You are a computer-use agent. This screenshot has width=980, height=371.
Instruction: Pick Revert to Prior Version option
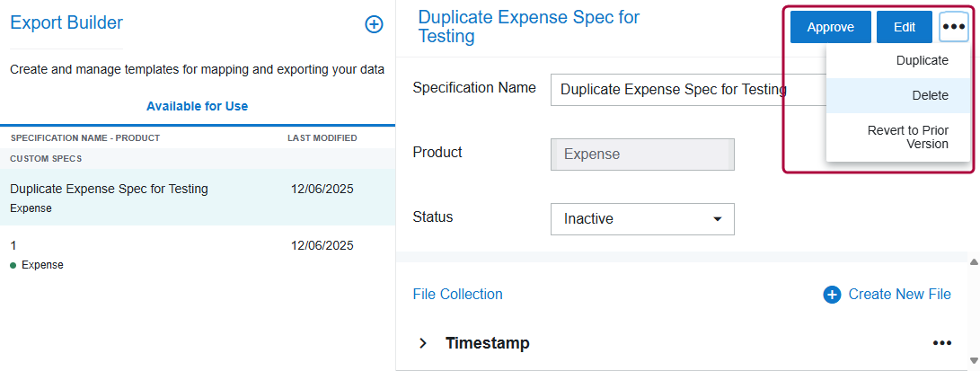[x=907, y=137]
